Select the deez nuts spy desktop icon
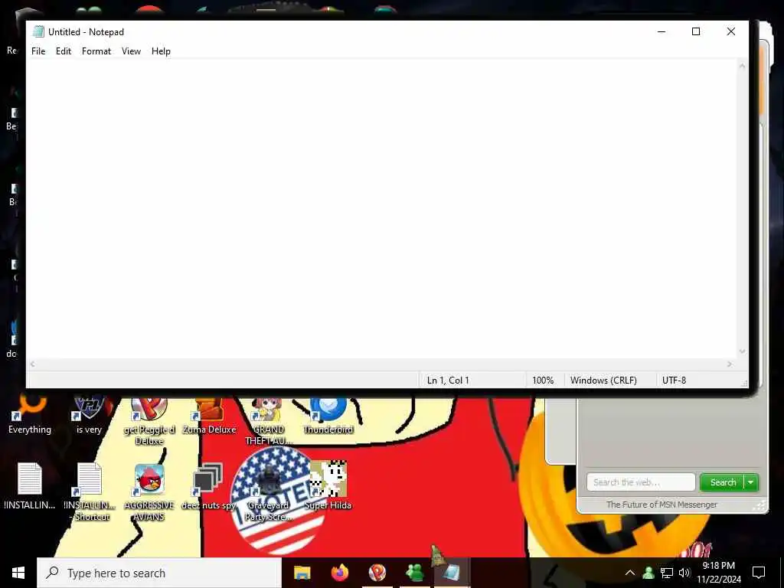 208,486
